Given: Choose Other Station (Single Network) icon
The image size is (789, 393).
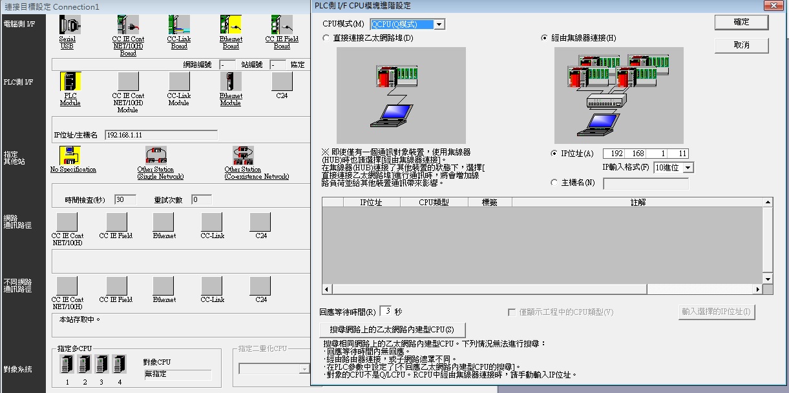Looking at the screenshot, I should 156,156.
